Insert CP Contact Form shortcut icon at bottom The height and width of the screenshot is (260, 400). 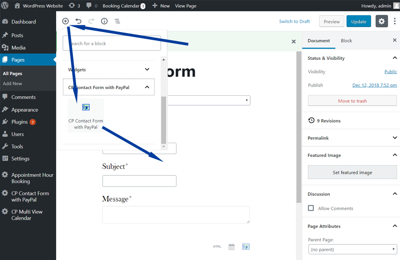point(246,247)
